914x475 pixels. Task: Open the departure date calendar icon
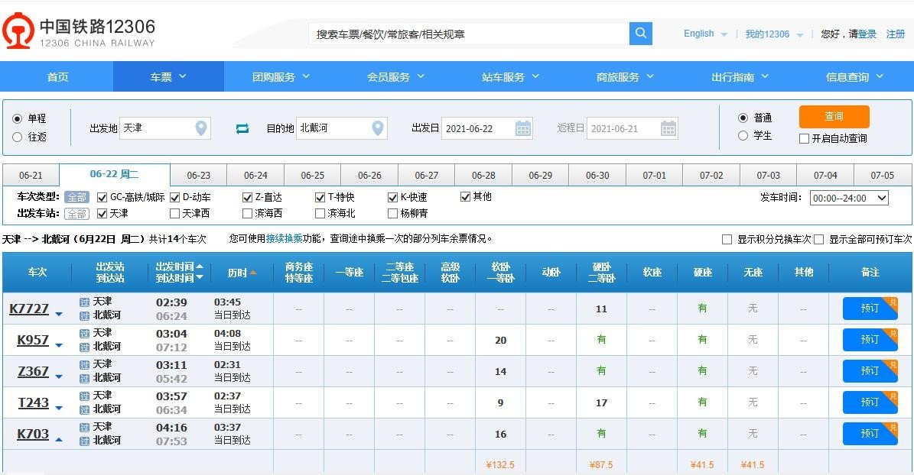(x=523, y=128)
